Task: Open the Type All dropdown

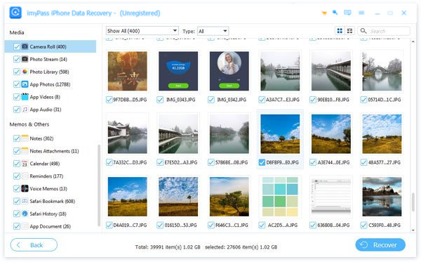Action: tap(213, 31)
